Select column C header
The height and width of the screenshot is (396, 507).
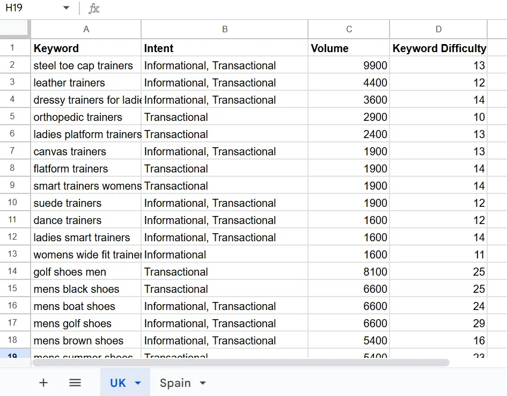(349, 29)
